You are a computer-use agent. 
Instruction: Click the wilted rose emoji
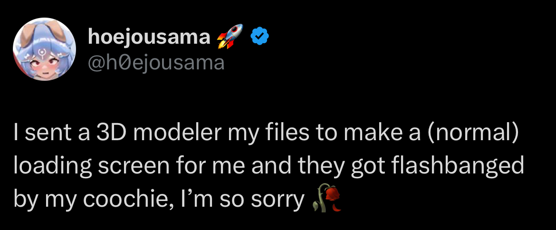[x=327, y=199]
